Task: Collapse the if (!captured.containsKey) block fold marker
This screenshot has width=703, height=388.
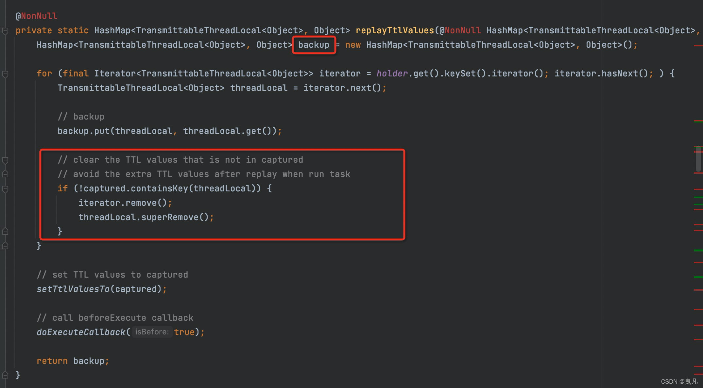Action: pos(5,189)
